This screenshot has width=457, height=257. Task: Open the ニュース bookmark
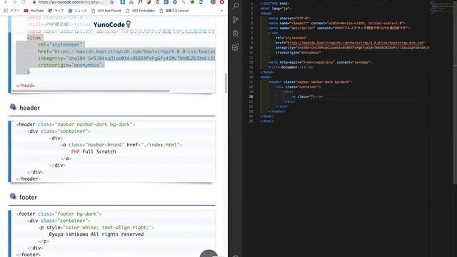tap(78, 11)
